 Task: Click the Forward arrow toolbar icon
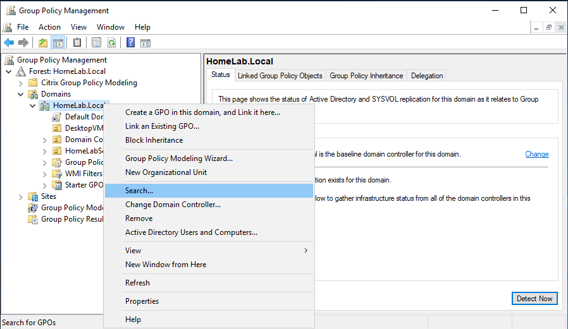(x=23, y=43)
